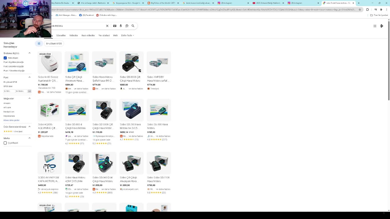Screen dimensions: 390x219
Task: Open the 'Kısa videolar' search tab
Action: click(x=88, y=36)
